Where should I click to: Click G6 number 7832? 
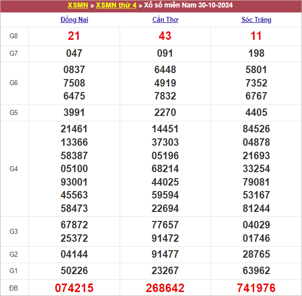165,96
